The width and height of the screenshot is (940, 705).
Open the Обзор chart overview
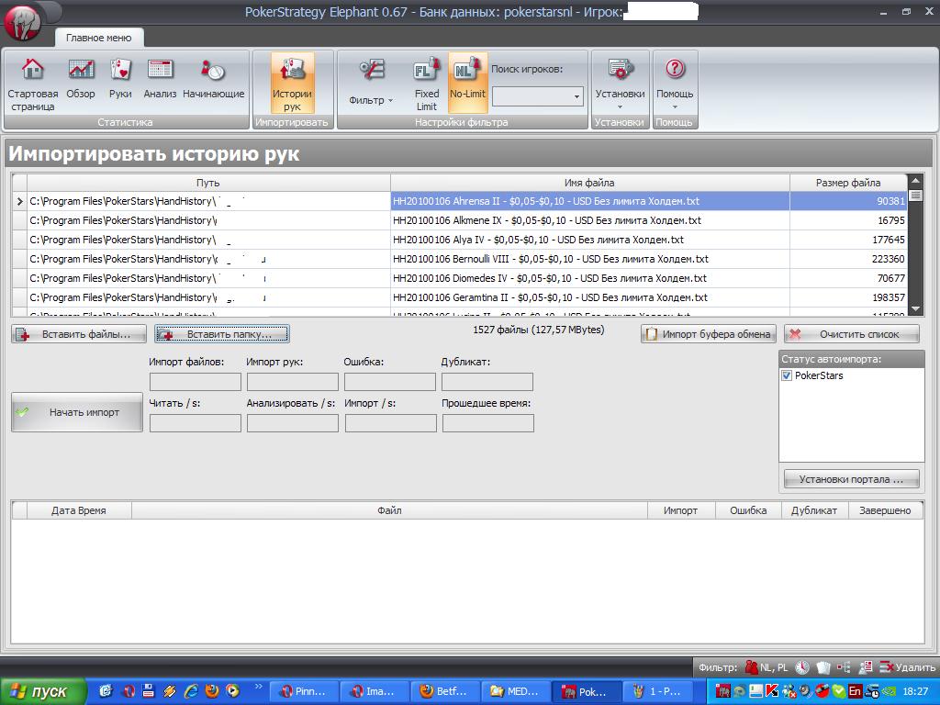coord(81,69)
